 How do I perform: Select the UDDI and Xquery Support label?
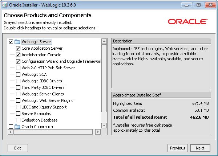[44, 107]
